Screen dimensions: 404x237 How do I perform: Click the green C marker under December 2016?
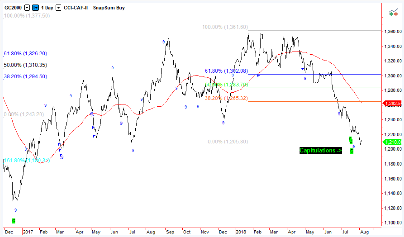coord(13,220)
